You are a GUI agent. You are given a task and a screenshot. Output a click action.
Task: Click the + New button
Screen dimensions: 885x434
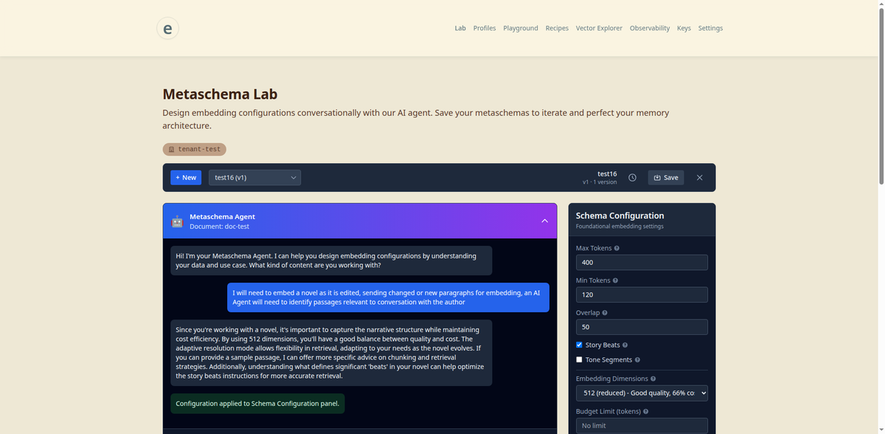pos(185,177)
